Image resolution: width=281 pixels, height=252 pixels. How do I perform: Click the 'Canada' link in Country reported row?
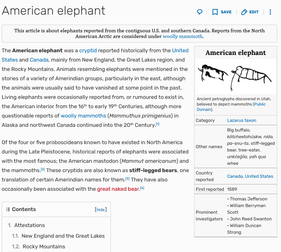235,176
